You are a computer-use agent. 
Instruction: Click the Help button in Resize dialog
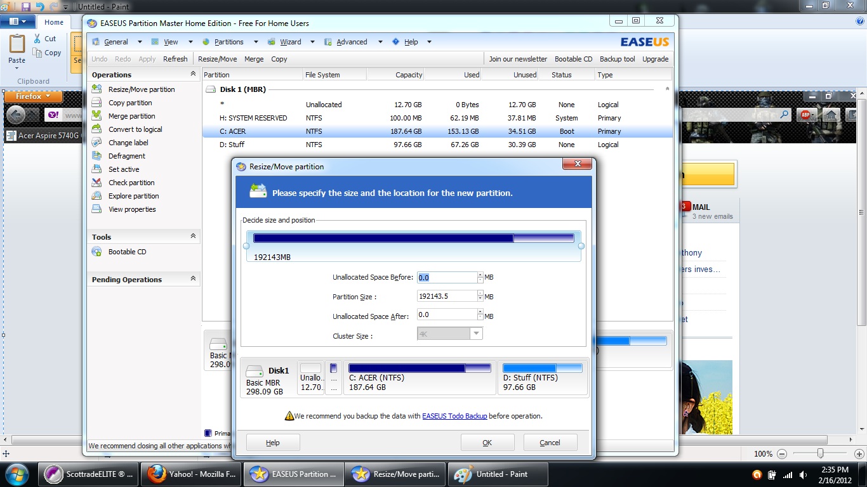273,443
